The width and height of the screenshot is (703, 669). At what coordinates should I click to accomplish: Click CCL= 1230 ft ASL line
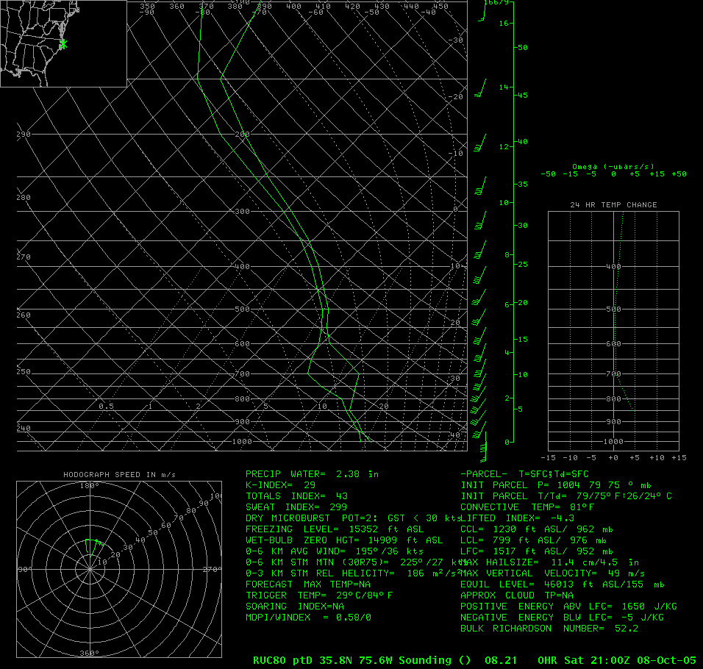[x=537, y=529]
